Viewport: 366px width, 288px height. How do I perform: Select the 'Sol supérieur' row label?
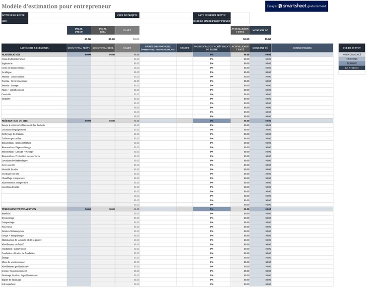click(8, 284)
